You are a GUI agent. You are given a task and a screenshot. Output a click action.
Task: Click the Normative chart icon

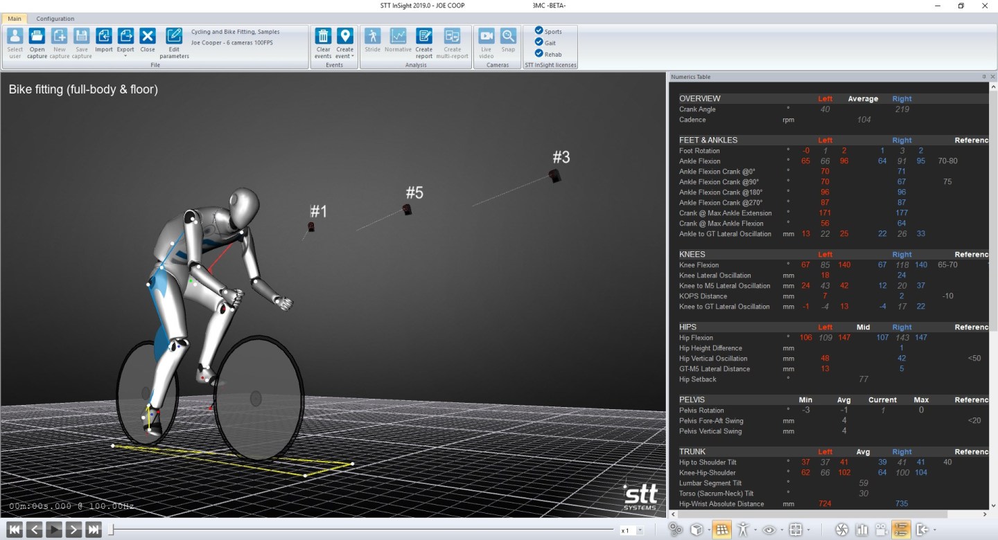coord(398,37)
